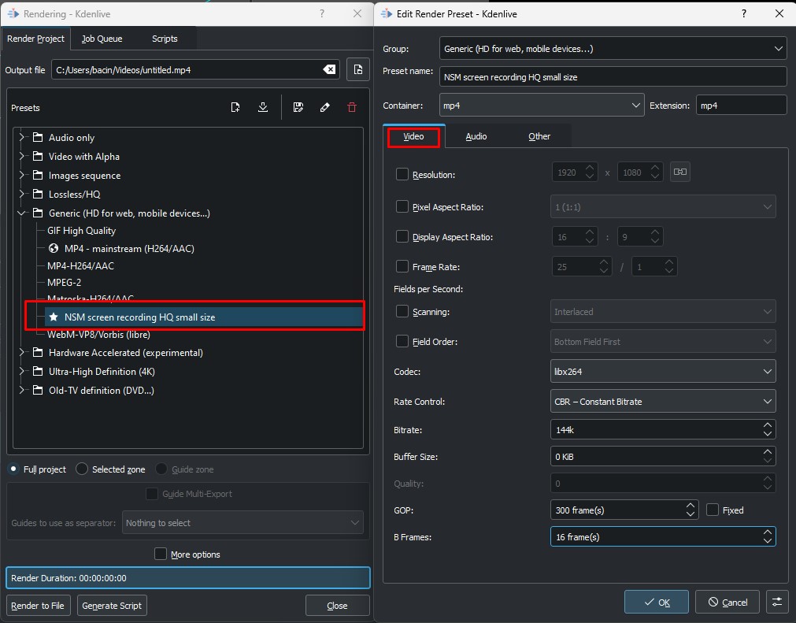Click the Extension mp4 field

click(x=741, y=105)
